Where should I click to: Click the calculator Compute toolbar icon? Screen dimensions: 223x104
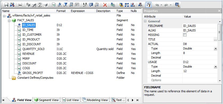(71, 5)
